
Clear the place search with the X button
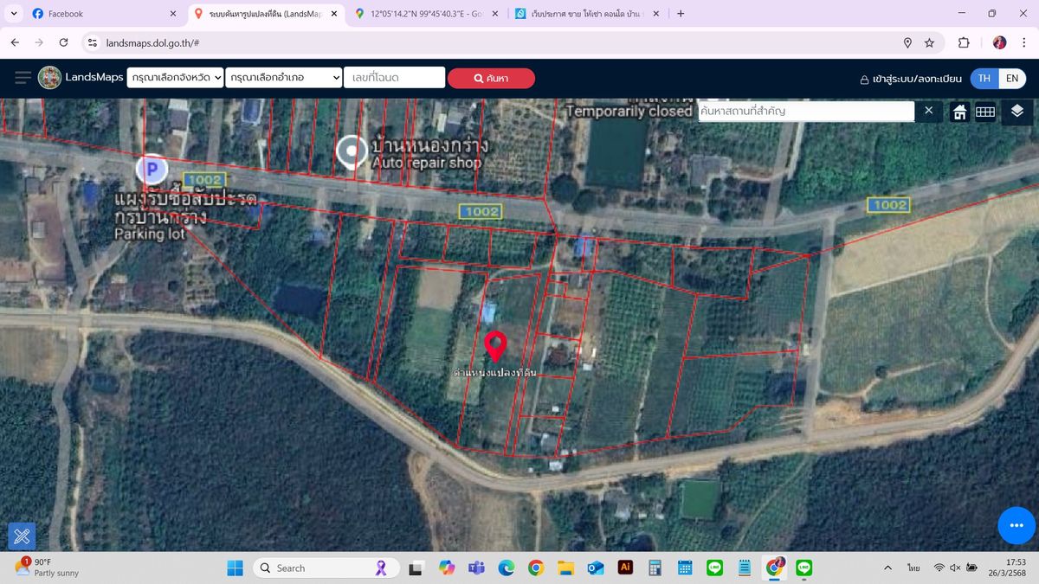pyautogui.click(x=928, y=111)
